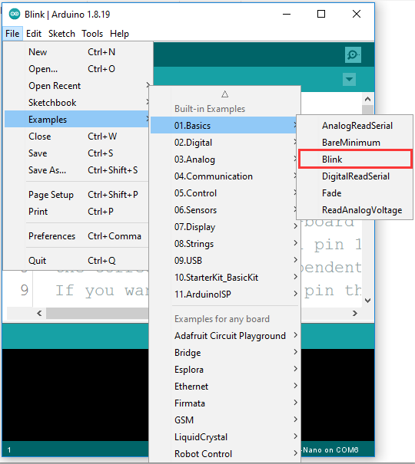The height and width of the screenshot is (464, 415).
Task: Expand the 11.ArduinoISP submenu
Action: coord(224,295)
